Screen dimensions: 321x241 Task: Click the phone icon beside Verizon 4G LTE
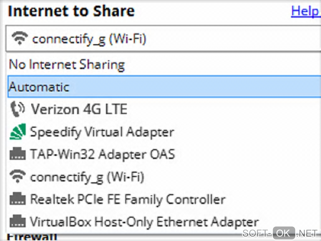coord(17,109)
